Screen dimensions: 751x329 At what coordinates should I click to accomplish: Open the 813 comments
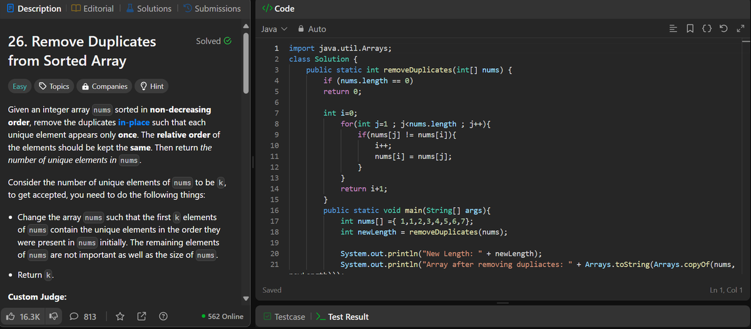click(x=83, y=316)
